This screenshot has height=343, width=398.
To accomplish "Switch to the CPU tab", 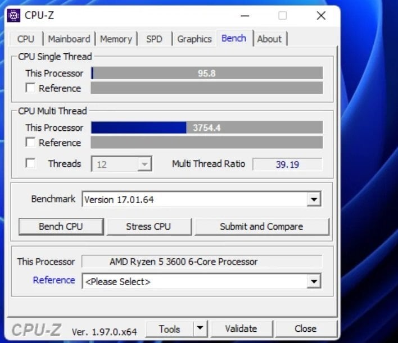I will click(26, 39).
